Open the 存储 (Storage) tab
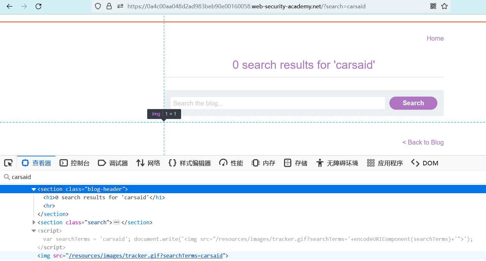This screenshot has width=486, height=261. tap(296, 163)
